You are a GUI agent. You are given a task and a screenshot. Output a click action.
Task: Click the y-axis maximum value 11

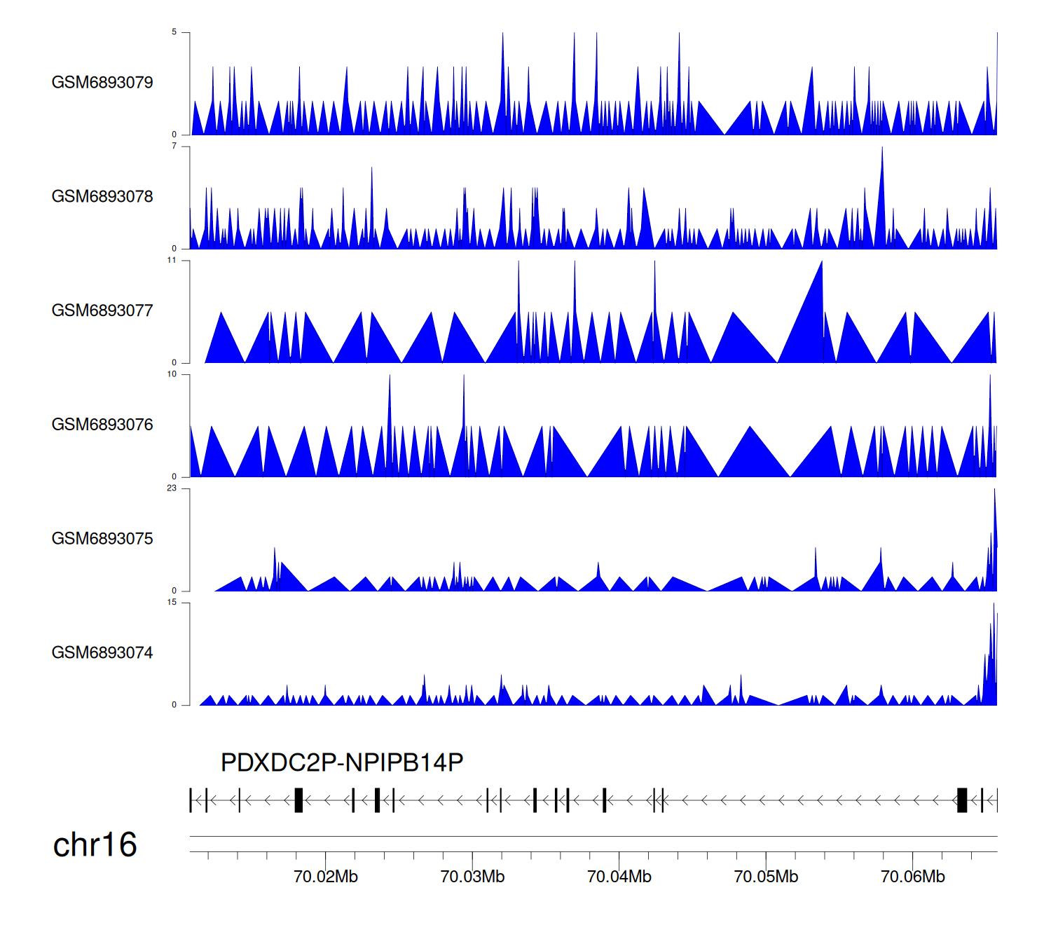pyautogui.click(x=172, y=261)
